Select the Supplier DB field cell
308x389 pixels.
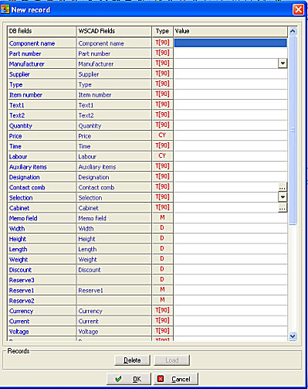point(42,74)
